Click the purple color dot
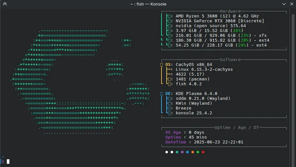The width and height of the screenshot is (296, 167). [x=182, y=152]
